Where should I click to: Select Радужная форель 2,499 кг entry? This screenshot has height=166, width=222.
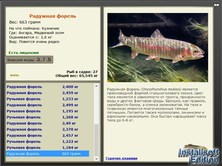pos(47,105)
